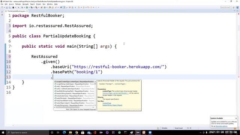Viewport: 240px width, 135px height.
Task: Click the External Tools toolbar icon
Action: 36,7
